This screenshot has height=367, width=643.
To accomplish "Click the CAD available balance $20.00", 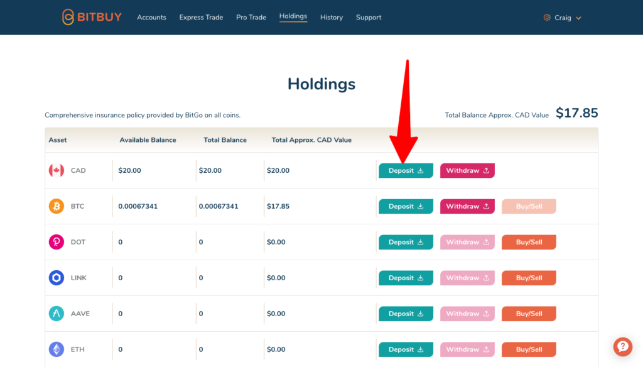I will click(x=129, y=170).
